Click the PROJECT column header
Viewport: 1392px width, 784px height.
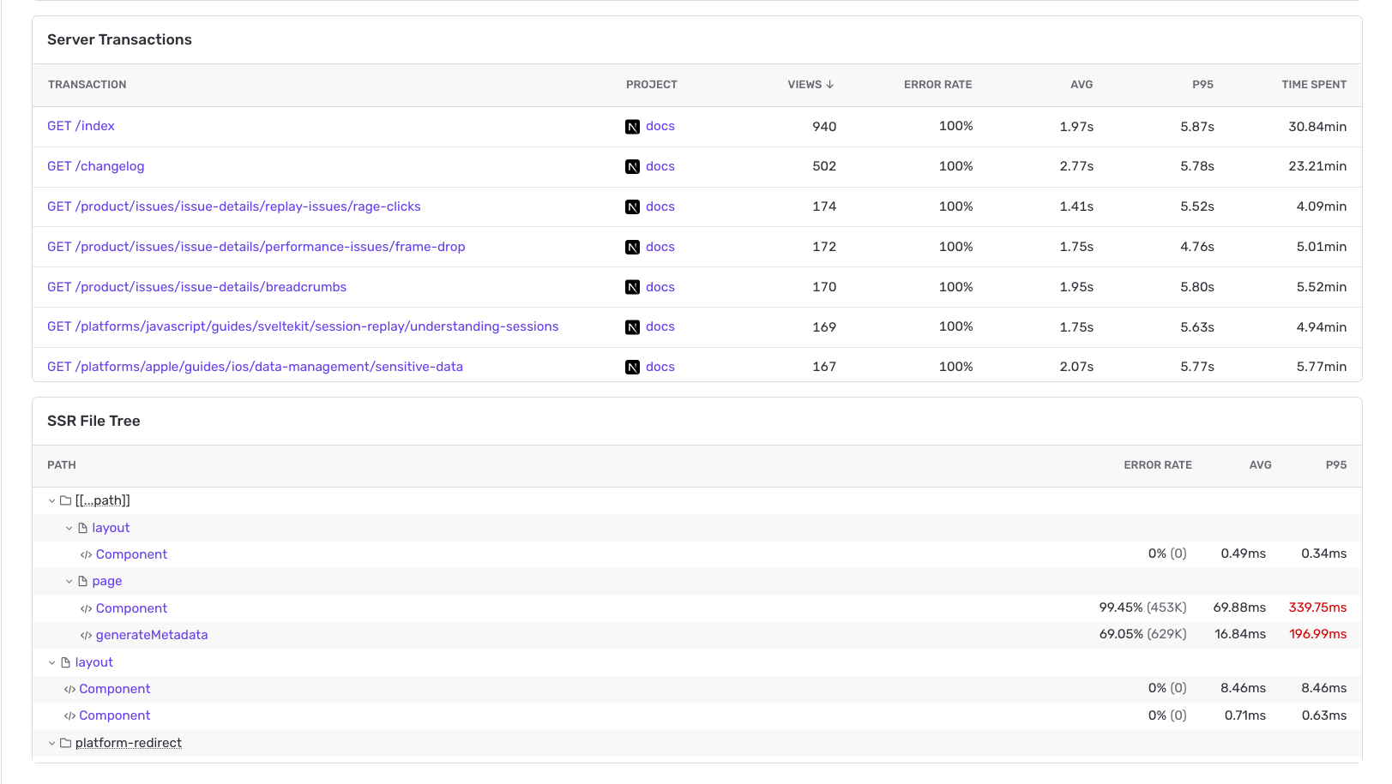[x=651, y=85]
